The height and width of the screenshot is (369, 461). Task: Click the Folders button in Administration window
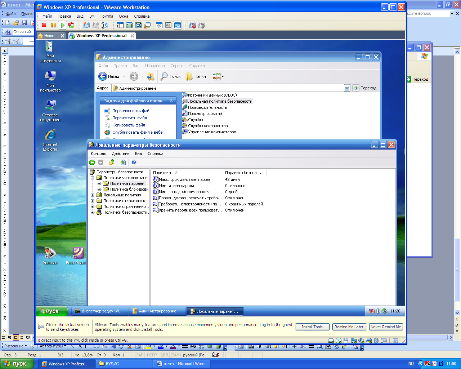(196, 76)
